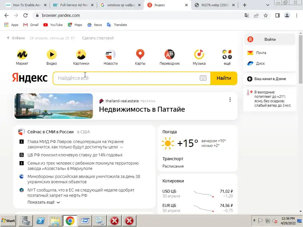Open the Музыка service icon
This screenshot has height=227, width=303.
pos(199,57)
